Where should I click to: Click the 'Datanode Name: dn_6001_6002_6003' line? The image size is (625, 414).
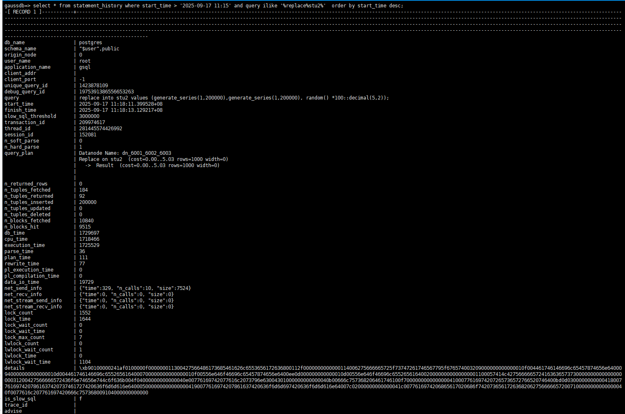coord(125,153)
